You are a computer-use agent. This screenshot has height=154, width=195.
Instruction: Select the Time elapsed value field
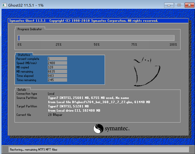pos(57,76)
